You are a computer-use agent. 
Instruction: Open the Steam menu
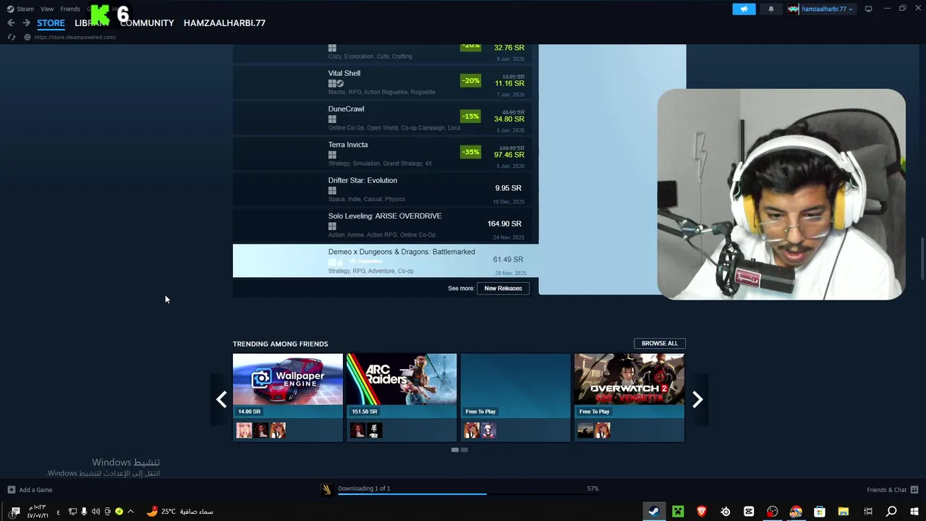coord(25,9)
